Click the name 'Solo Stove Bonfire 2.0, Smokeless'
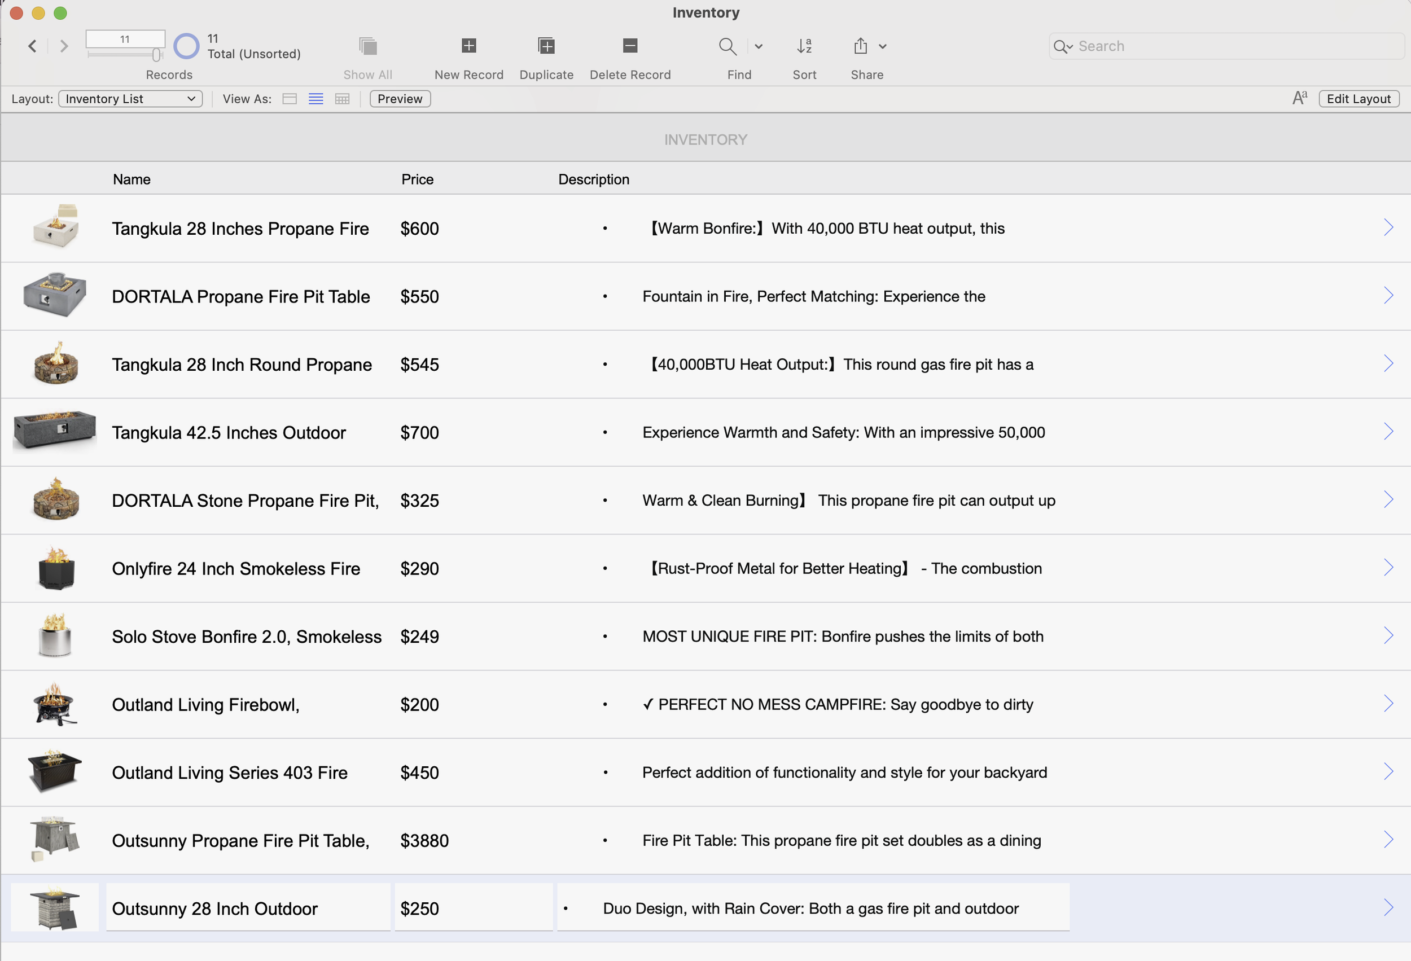 247,637
